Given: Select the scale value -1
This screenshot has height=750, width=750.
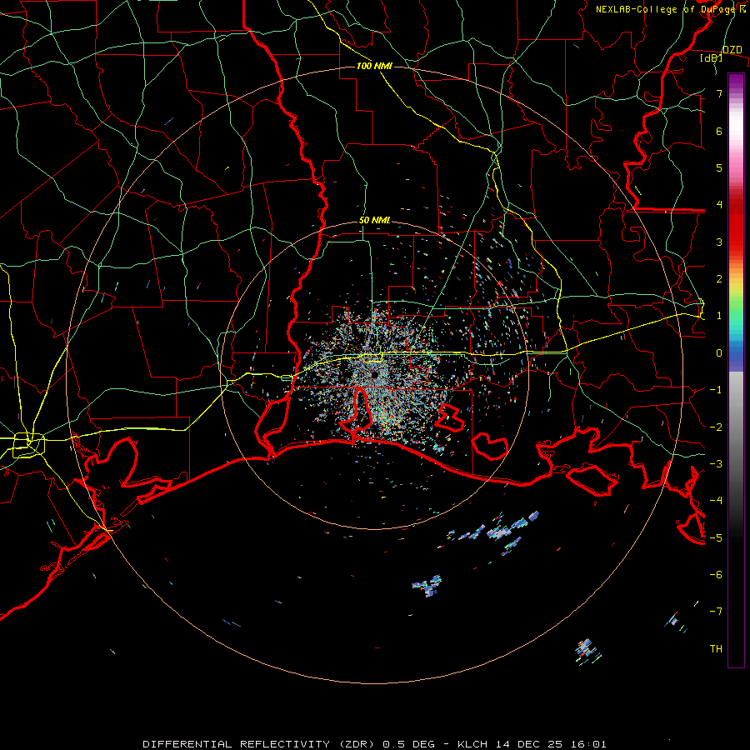Looking at the screenshot, I should 716,390.
